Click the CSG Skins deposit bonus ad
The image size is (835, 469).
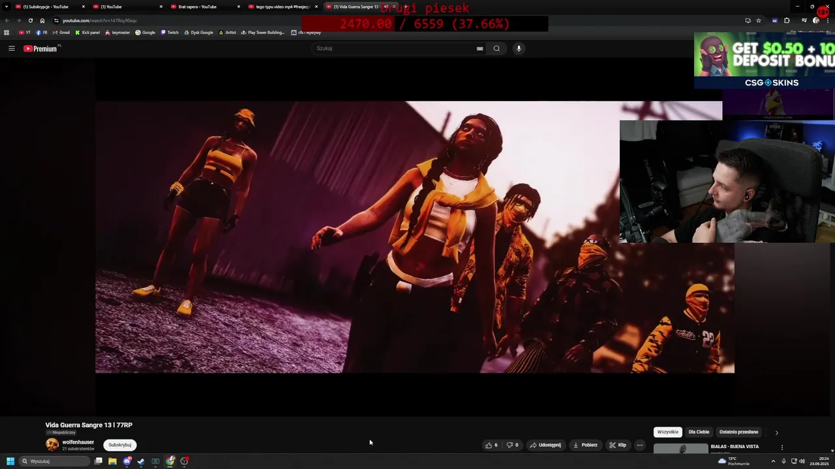(x=765, y=61)
